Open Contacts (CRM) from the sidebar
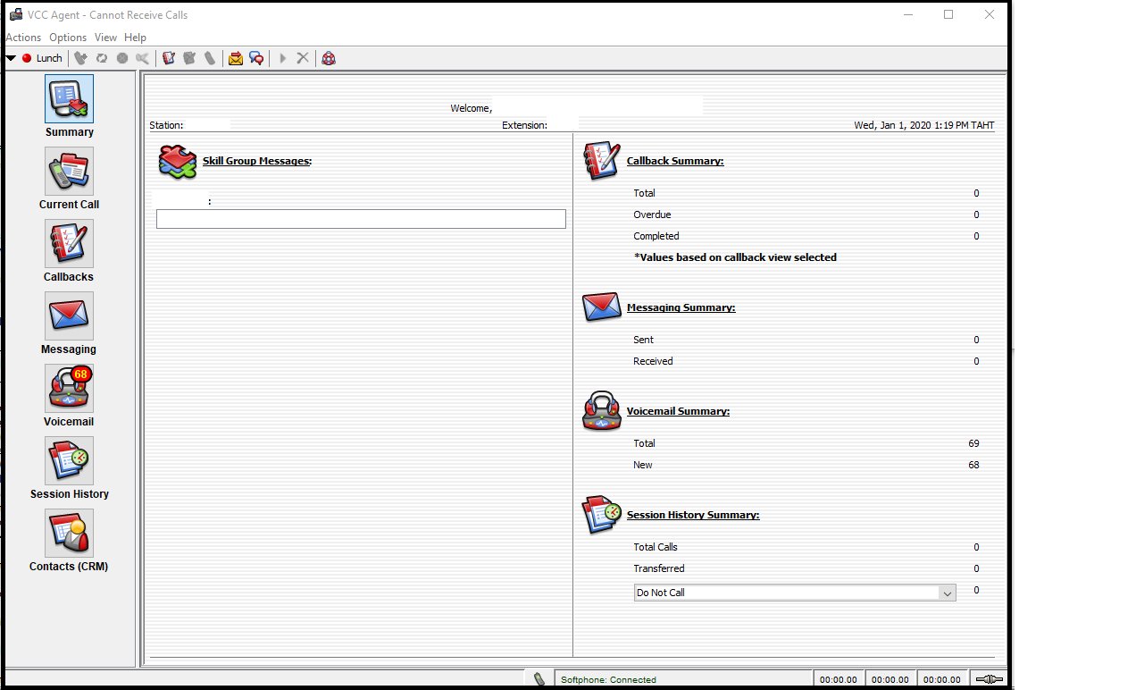 [69, 534]
